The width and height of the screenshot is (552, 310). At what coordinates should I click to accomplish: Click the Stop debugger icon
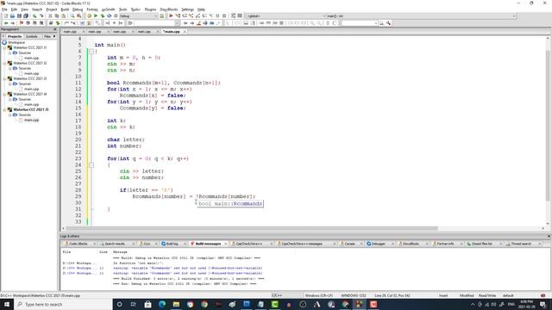pyautogui.click(x=224, y=15)
